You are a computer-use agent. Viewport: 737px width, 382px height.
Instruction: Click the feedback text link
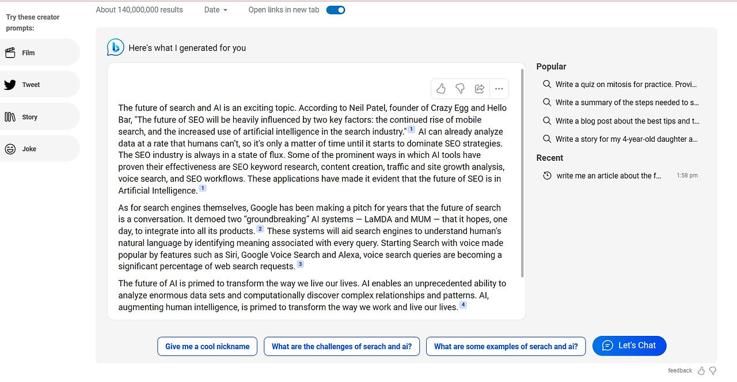[680, 370]
